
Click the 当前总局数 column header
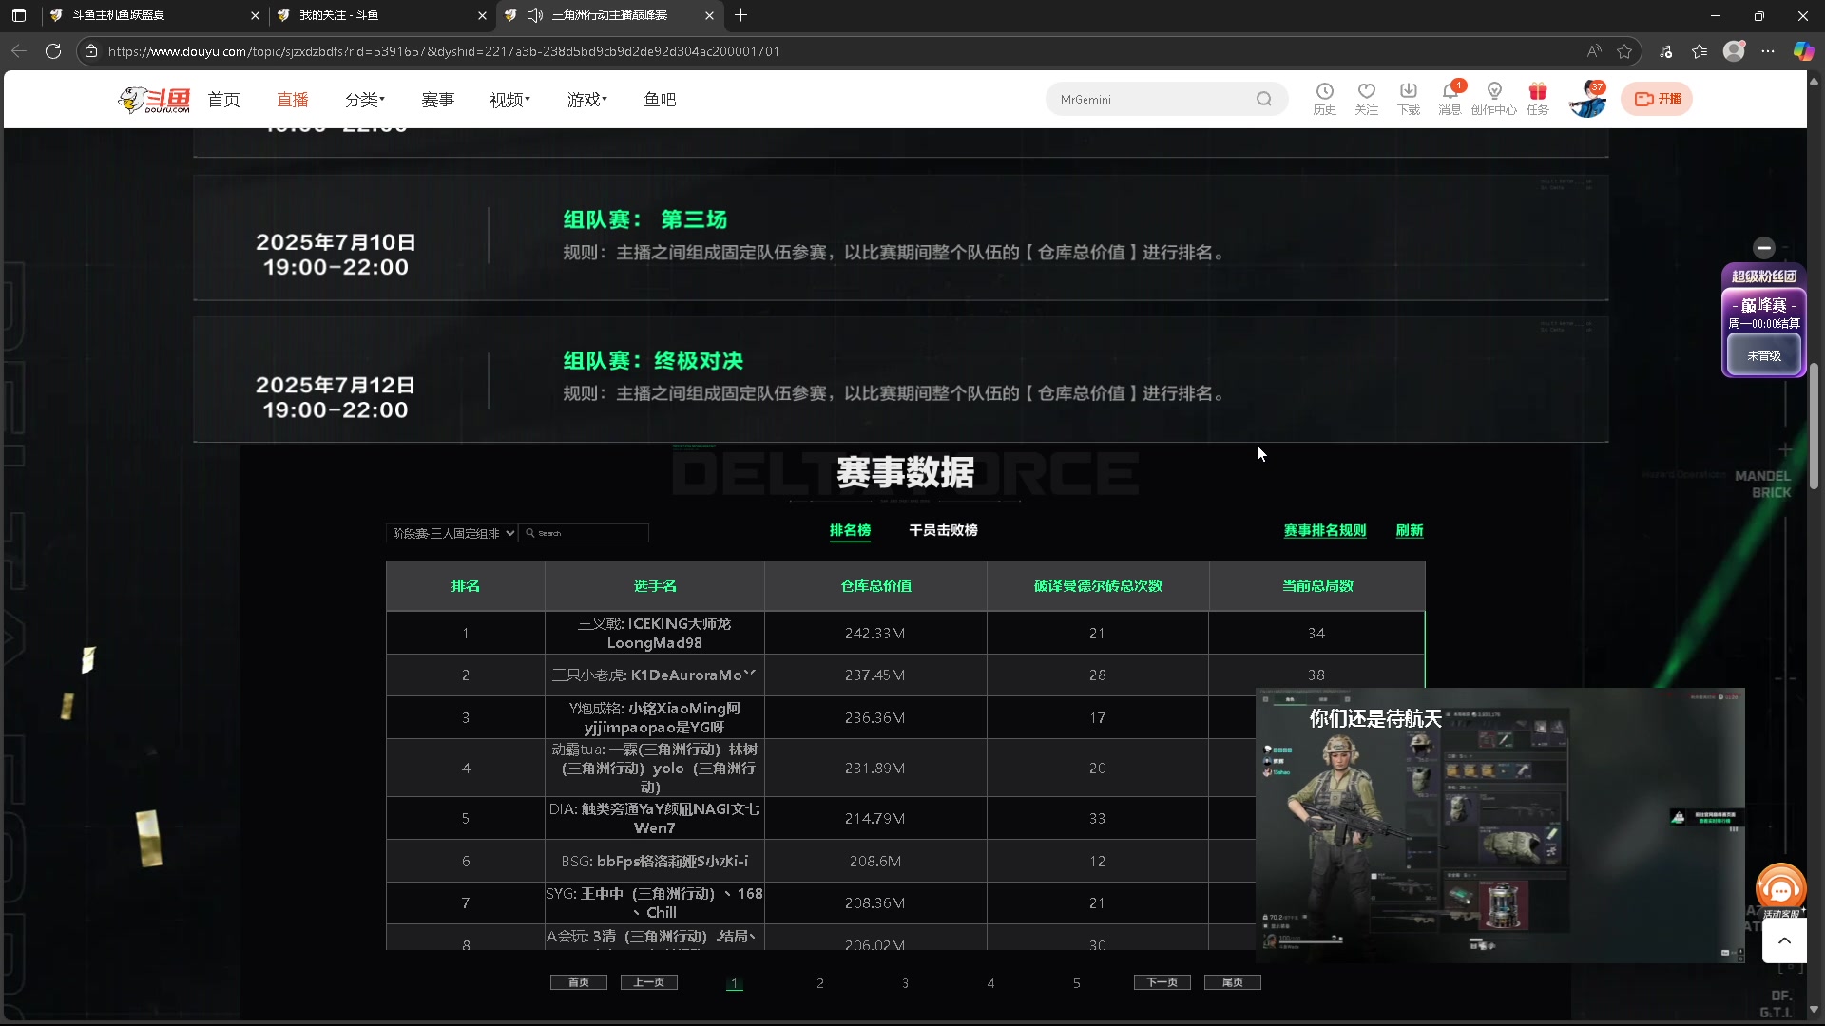coord(1317,585)
